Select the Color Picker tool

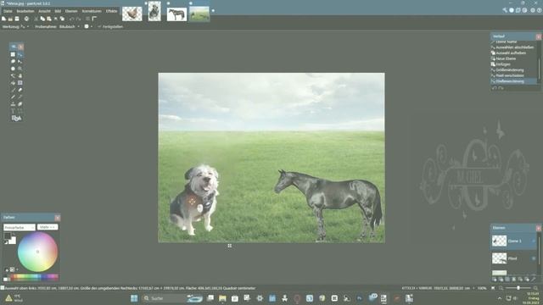[20, 97]
